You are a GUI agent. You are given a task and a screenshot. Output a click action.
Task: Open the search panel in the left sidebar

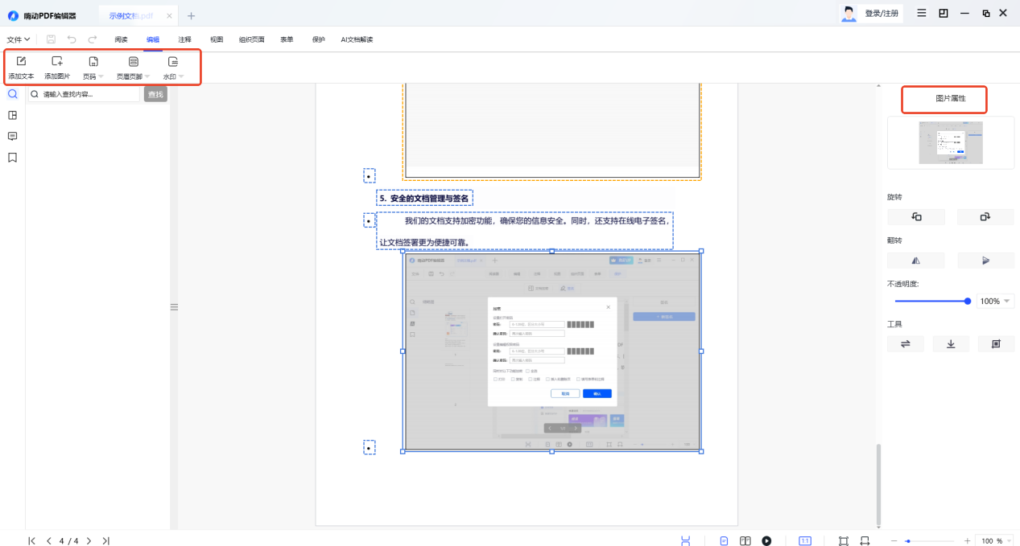(x=12, y=94)
